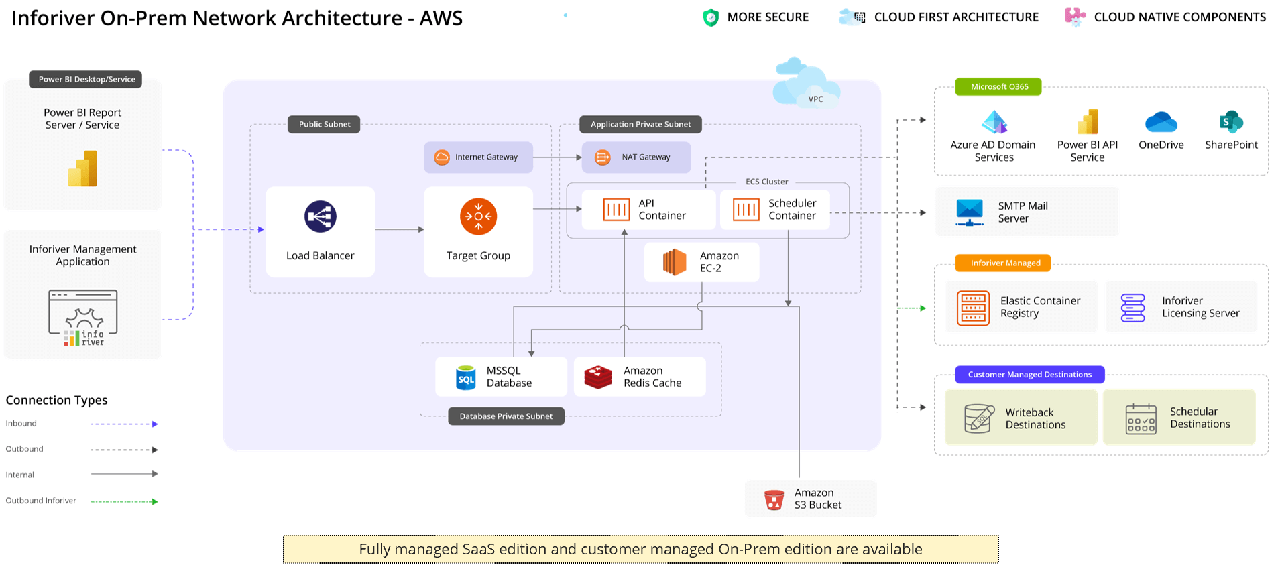Click the Inforiver Managed orange label
Screen dimensions: 1278x567
(1003, 263)
